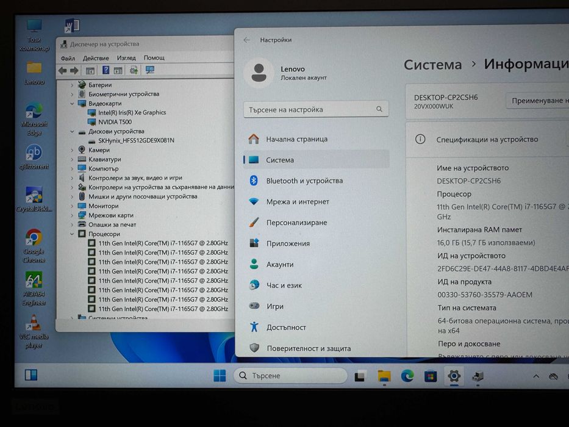Expand the Камери node
The height and width of the screenshot is (427, 569).
(72, 150)
